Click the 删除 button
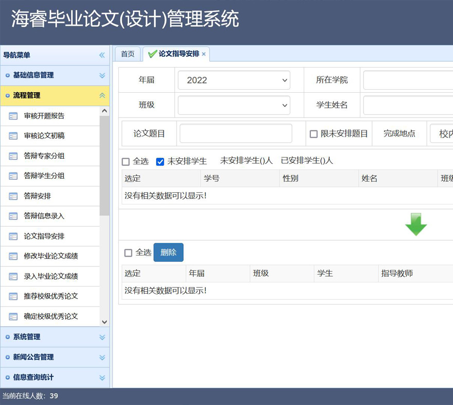 168,252
